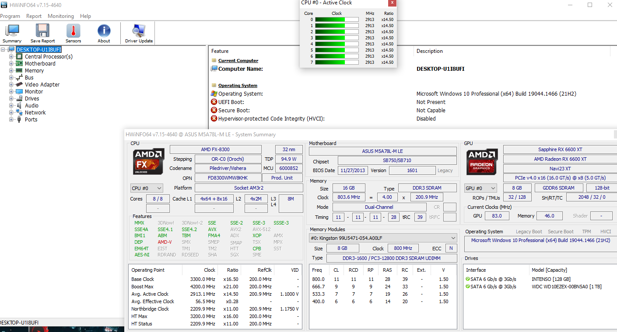Open the Monitoring menu

(x=61, y=16)
